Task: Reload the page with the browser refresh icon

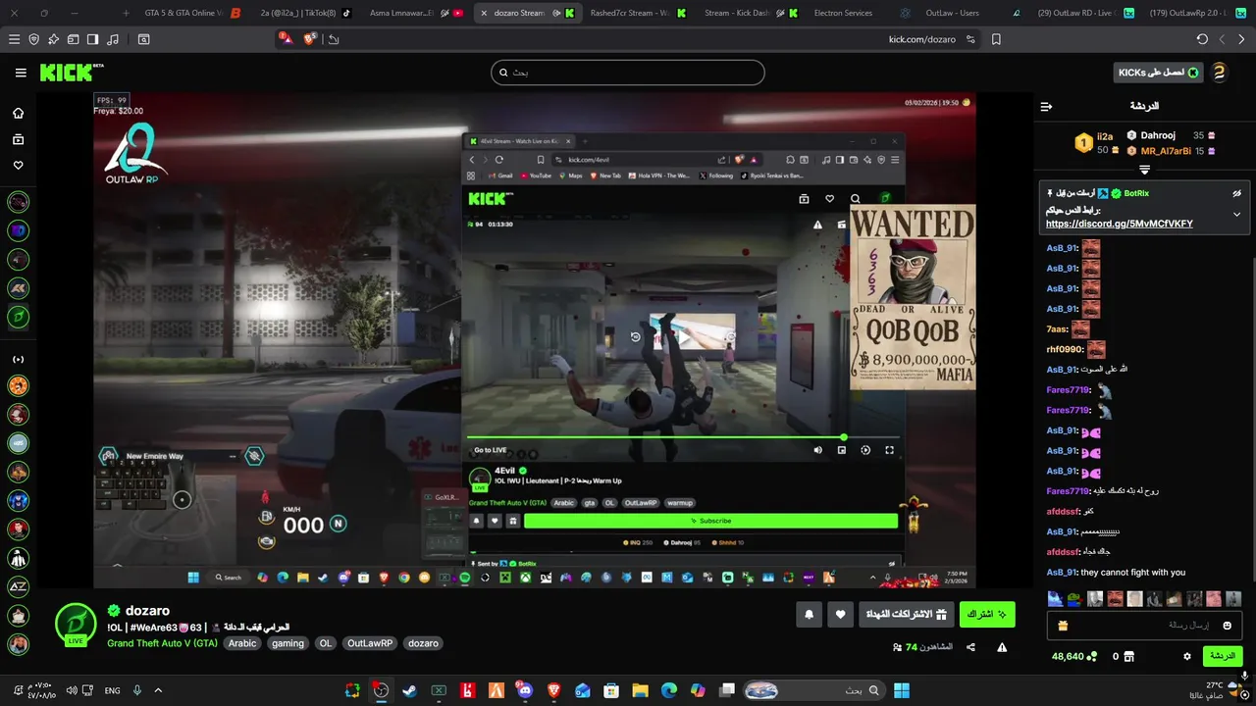Action: pos(1202,39)
